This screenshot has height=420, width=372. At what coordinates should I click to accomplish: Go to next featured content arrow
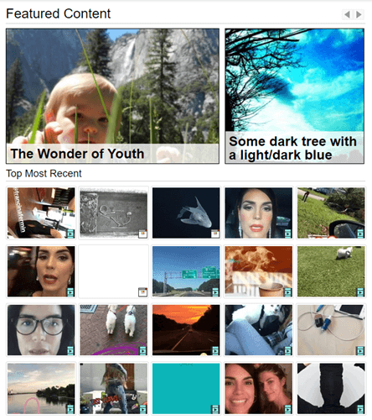coord(359,14)
